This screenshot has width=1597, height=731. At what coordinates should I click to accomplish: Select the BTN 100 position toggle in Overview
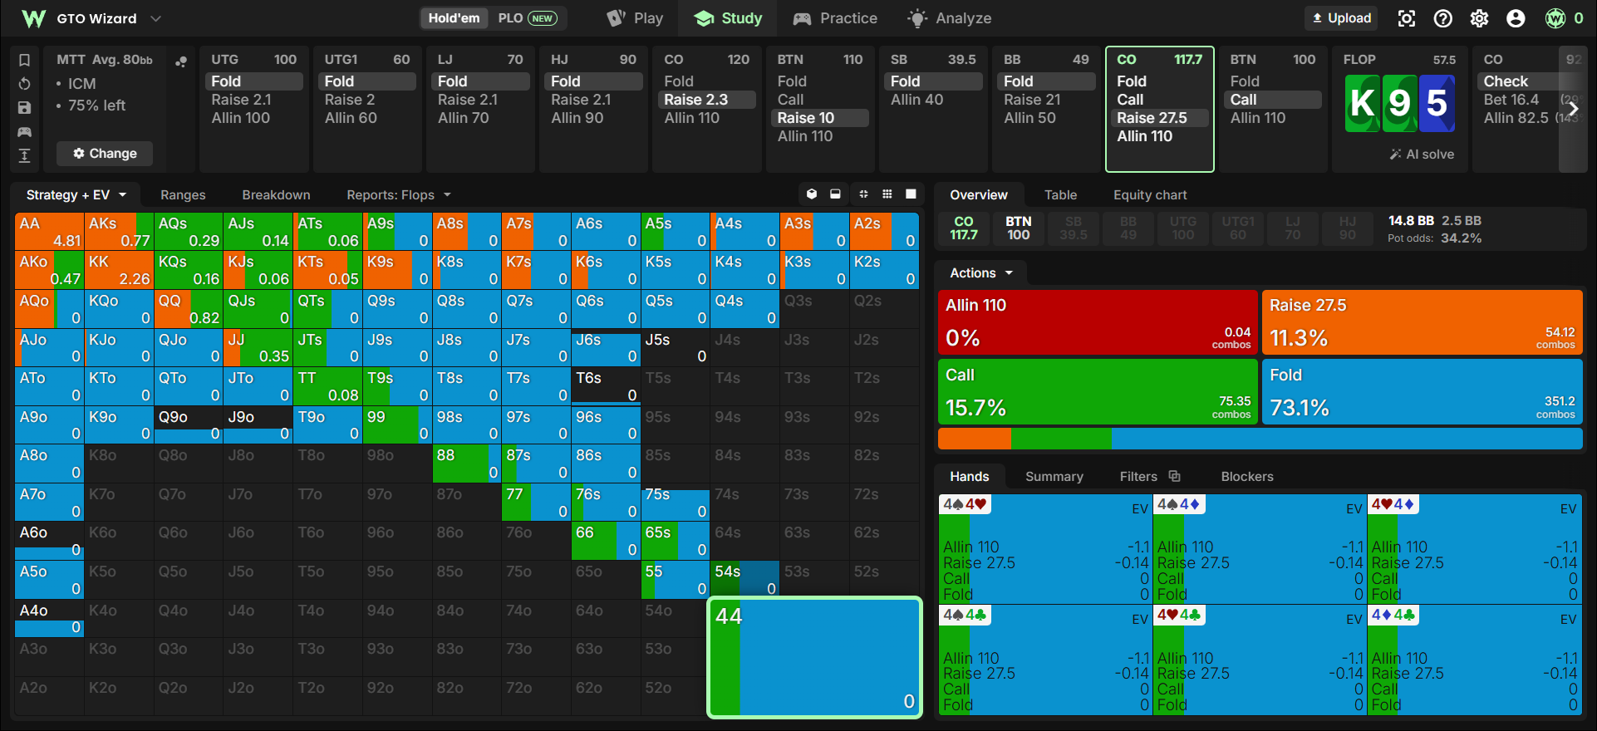click(x=1019, y=228)
